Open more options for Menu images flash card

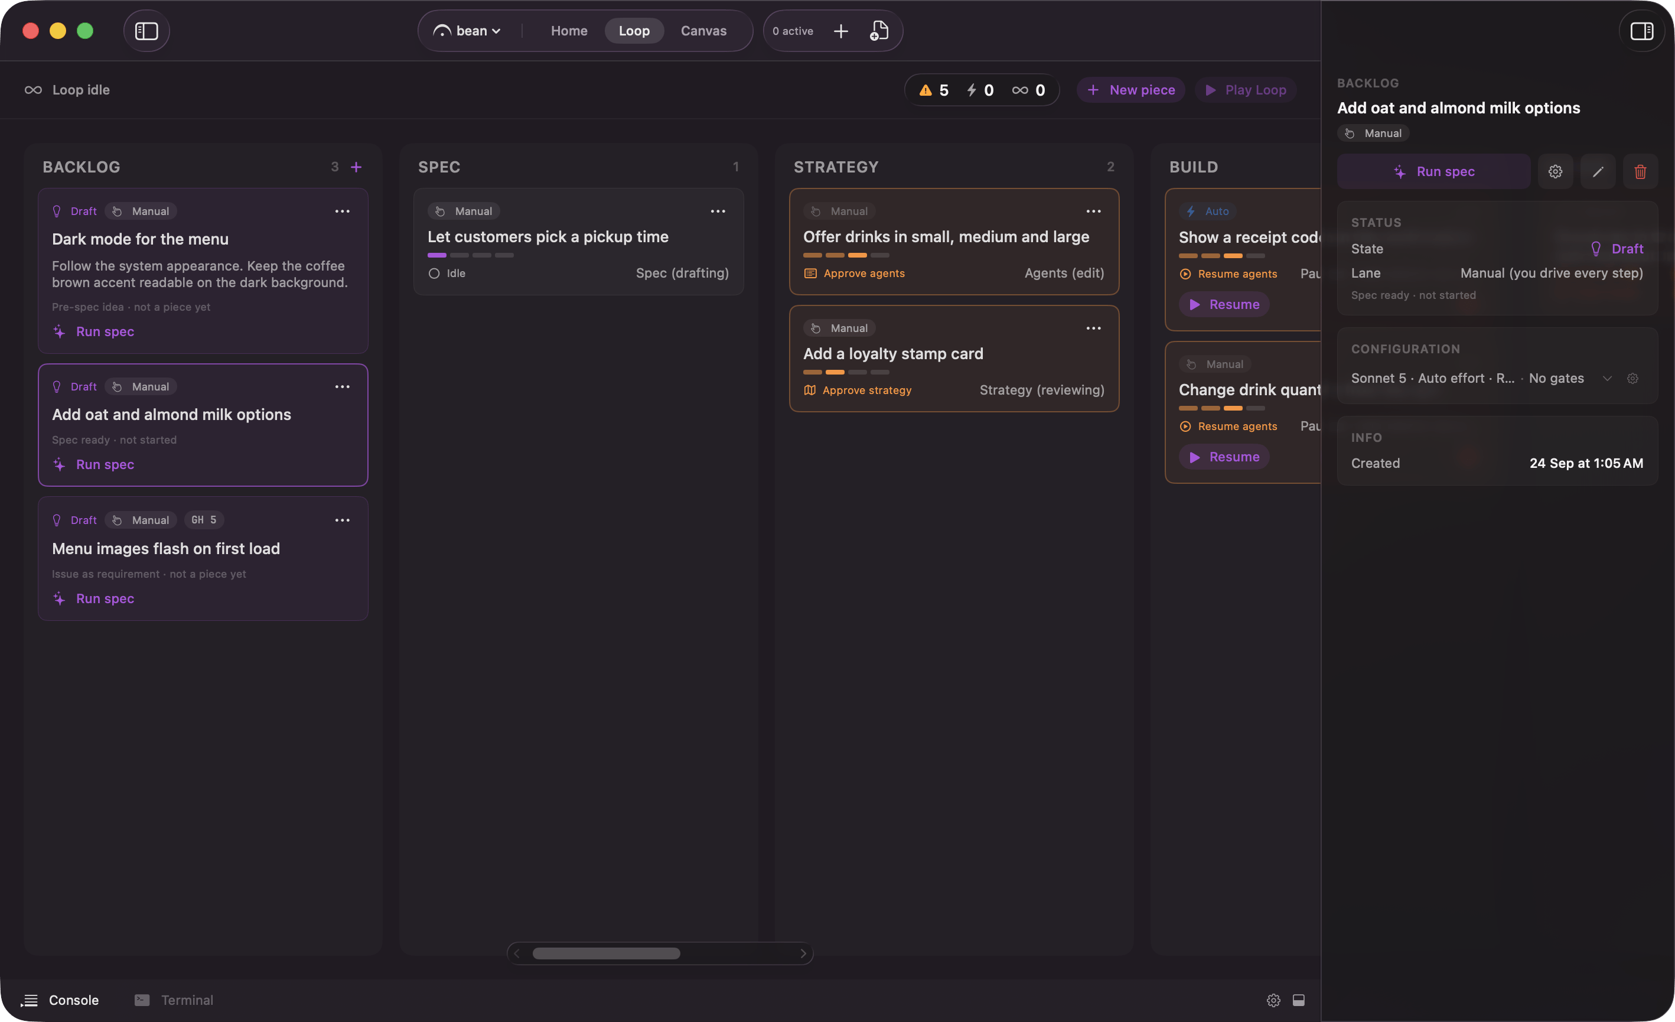click(x=343, y=520)
